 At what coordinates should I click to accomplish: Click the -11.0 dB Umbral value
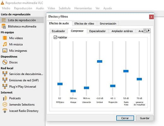click(100, 98)
